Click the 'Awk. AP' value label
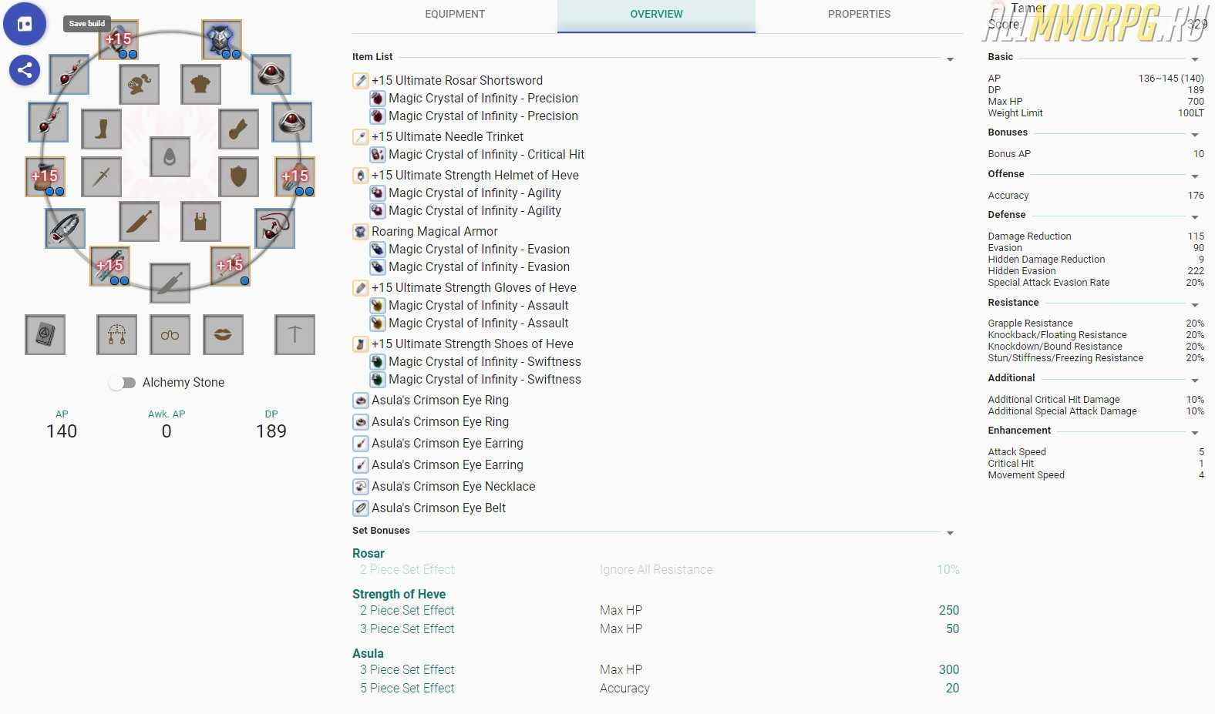 pos(167,414)
